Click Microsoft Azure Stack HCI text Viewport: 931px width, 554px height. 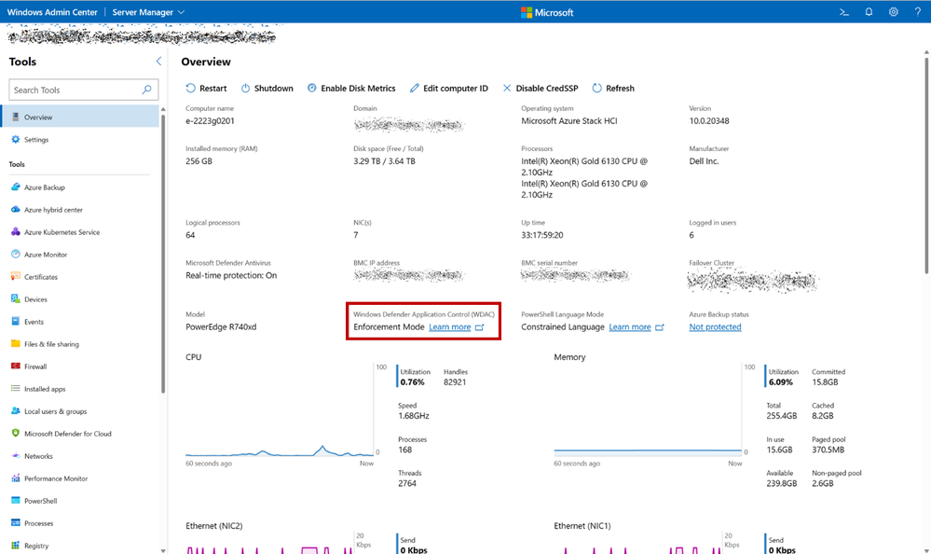569,120
